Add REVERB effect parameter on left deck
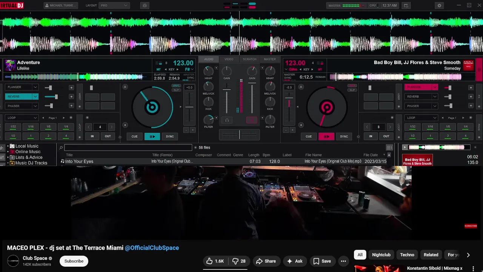The height and width of the screenshot is (272, 483). (x=71, y=97)
